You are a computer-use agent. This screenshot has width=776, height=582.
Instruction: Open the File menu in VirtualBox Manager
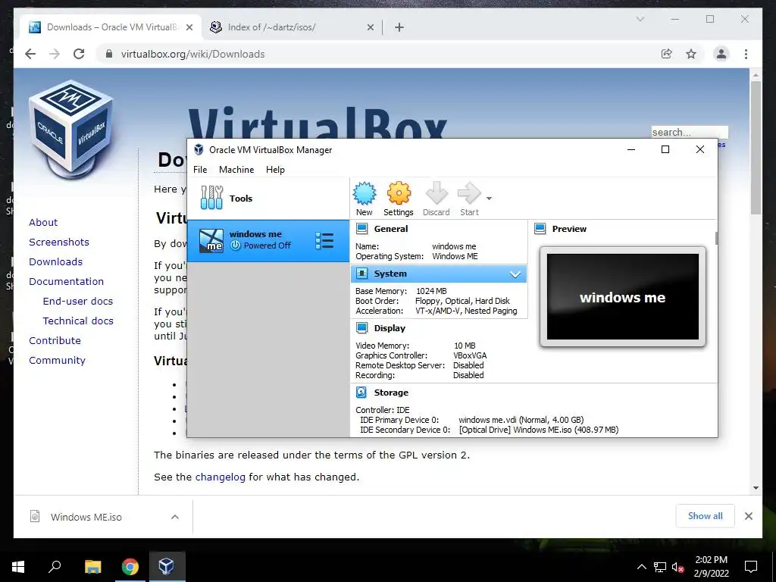coord(200,169)
